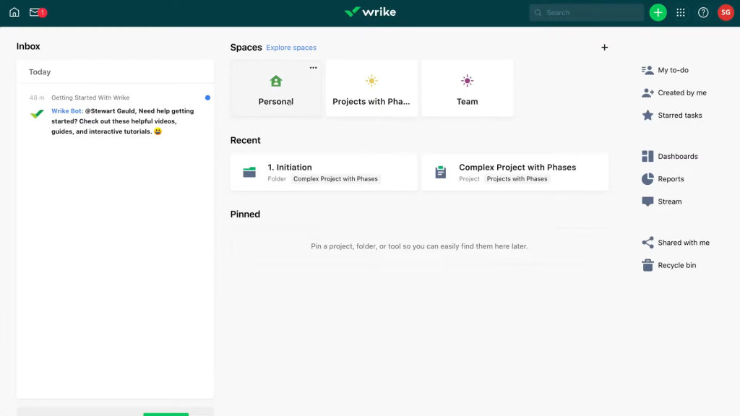Open the apps grid launcher menu
Image resolution: width=740 pixels, height=416 pixels.
680,12
